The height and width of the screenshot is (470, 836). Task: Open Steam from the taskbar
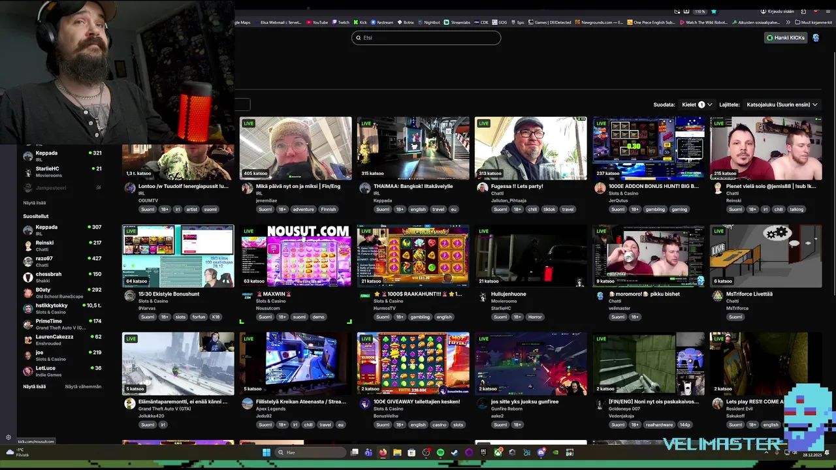[x=455, y=452]
